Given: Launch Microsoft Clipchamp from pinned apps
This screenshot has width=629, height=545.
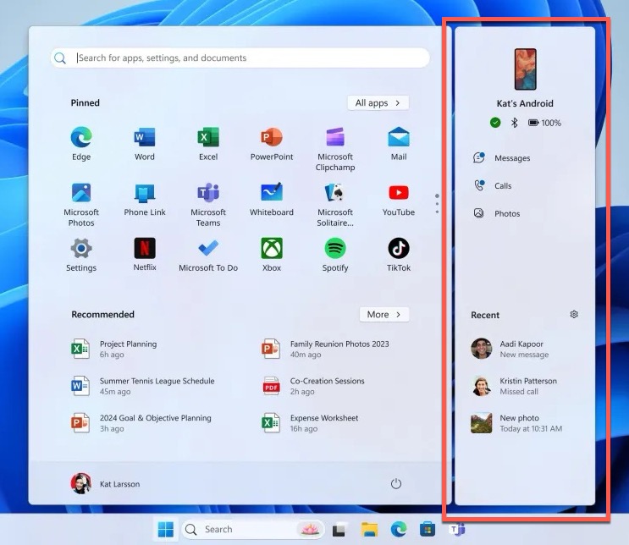Looking at the screenshot, I should pyautogui.click(x=335, y=138).
